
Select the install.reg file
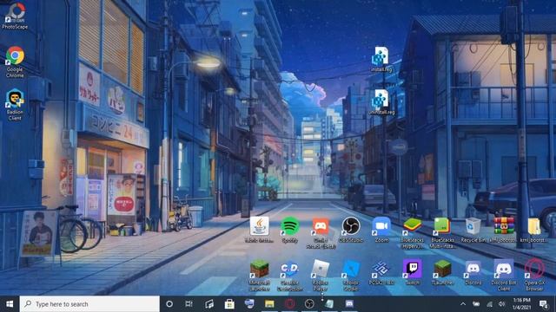click(x=381, y=59)
